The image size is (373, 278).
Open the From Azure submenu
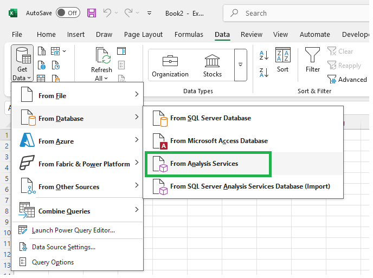(x=77, y=141)
